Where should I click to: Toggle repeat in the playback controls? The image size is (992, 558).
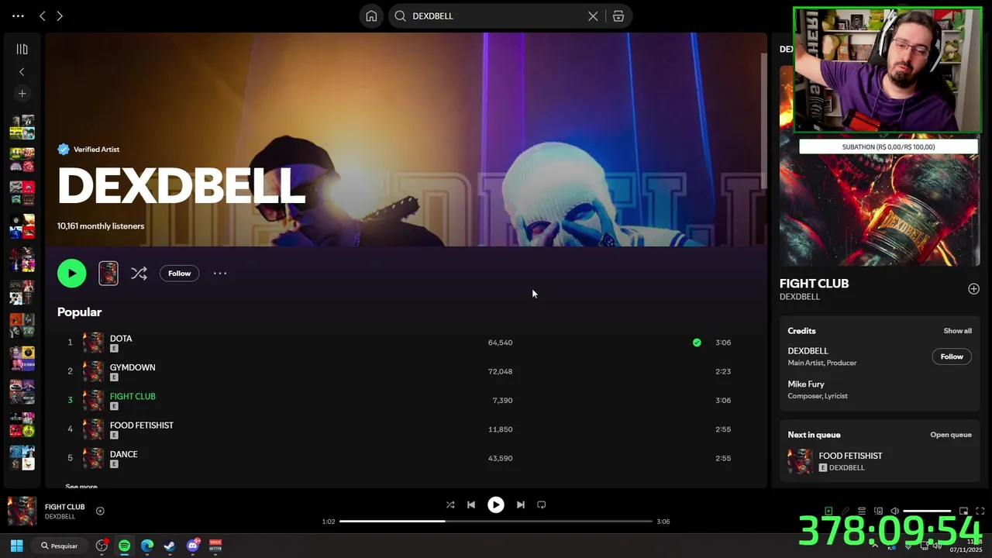pos(542,505)
